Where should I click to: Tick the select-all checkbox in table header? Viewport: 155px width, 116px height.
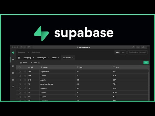(20, 67)
